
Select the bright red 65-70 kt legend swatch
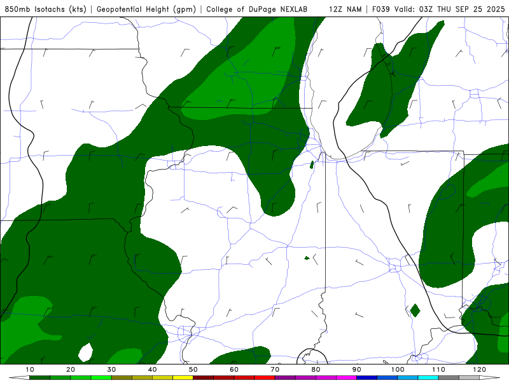[265, 378]
